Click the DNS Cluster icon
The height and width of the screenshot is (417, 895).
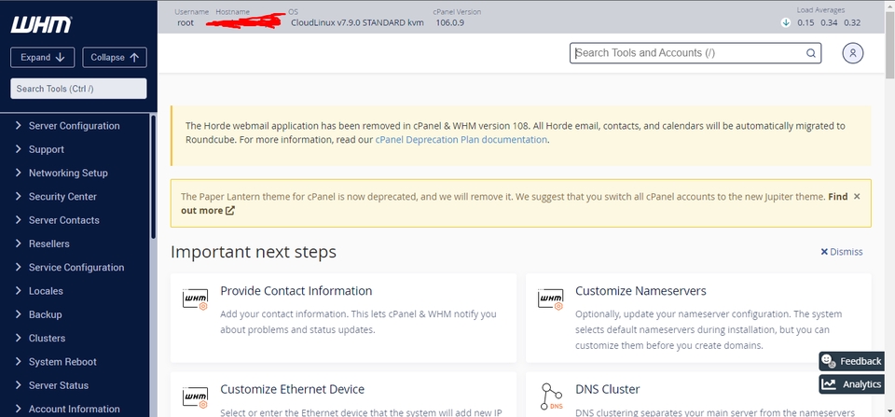click(551, 396)
